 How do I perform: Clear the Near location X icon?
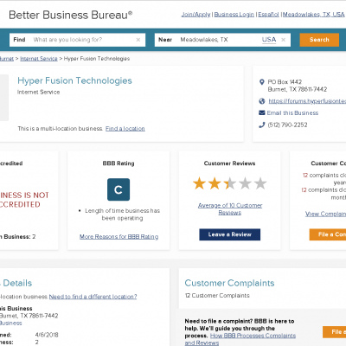(284, 40)
